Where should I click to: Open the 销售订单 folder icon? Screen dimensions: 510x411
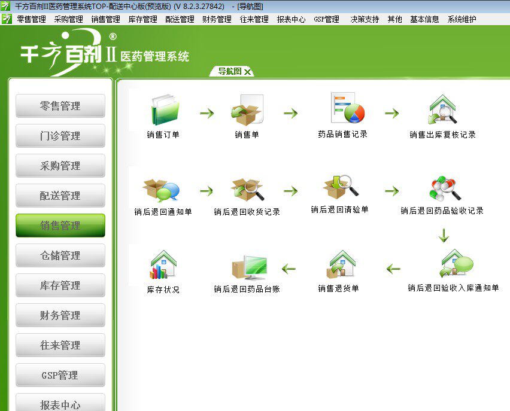point(165,110)
